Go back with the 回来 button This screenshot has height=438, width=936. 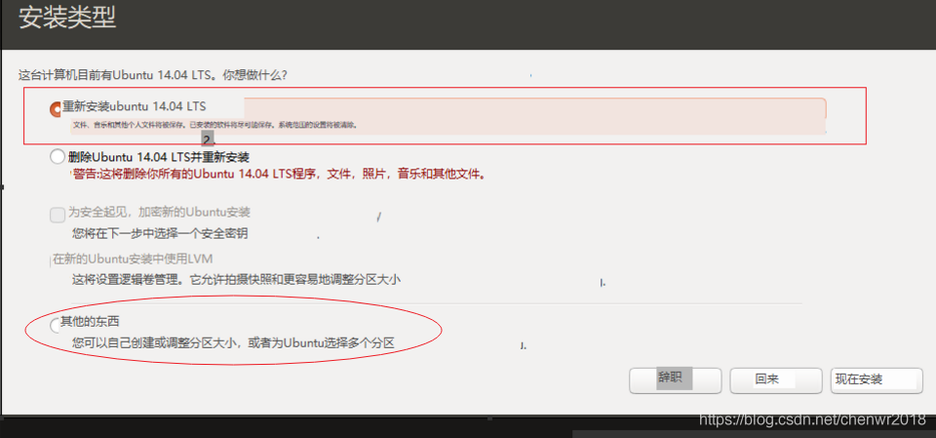[x=775, y=380]
